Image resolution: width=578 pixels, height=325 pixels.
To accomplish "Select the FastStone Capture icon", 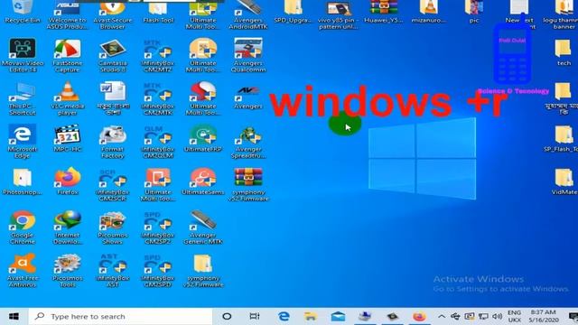I will point(67,54).
